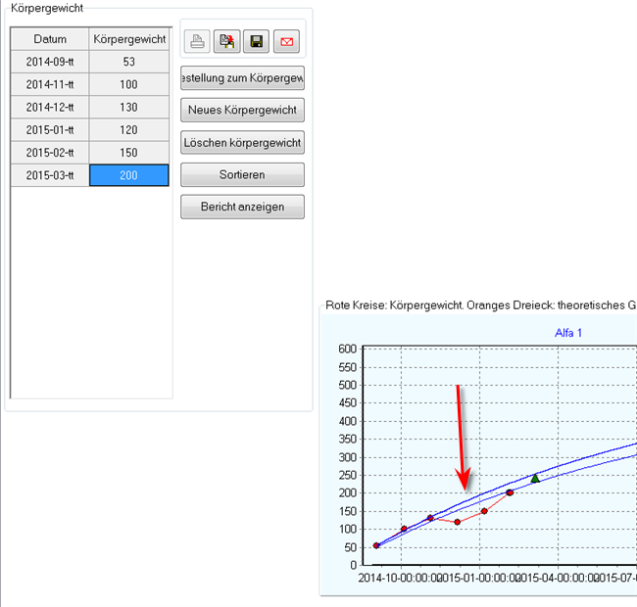Click Bericht anzeigen button
The width and height of the screenshot is (637, 607).
(242, 207)
